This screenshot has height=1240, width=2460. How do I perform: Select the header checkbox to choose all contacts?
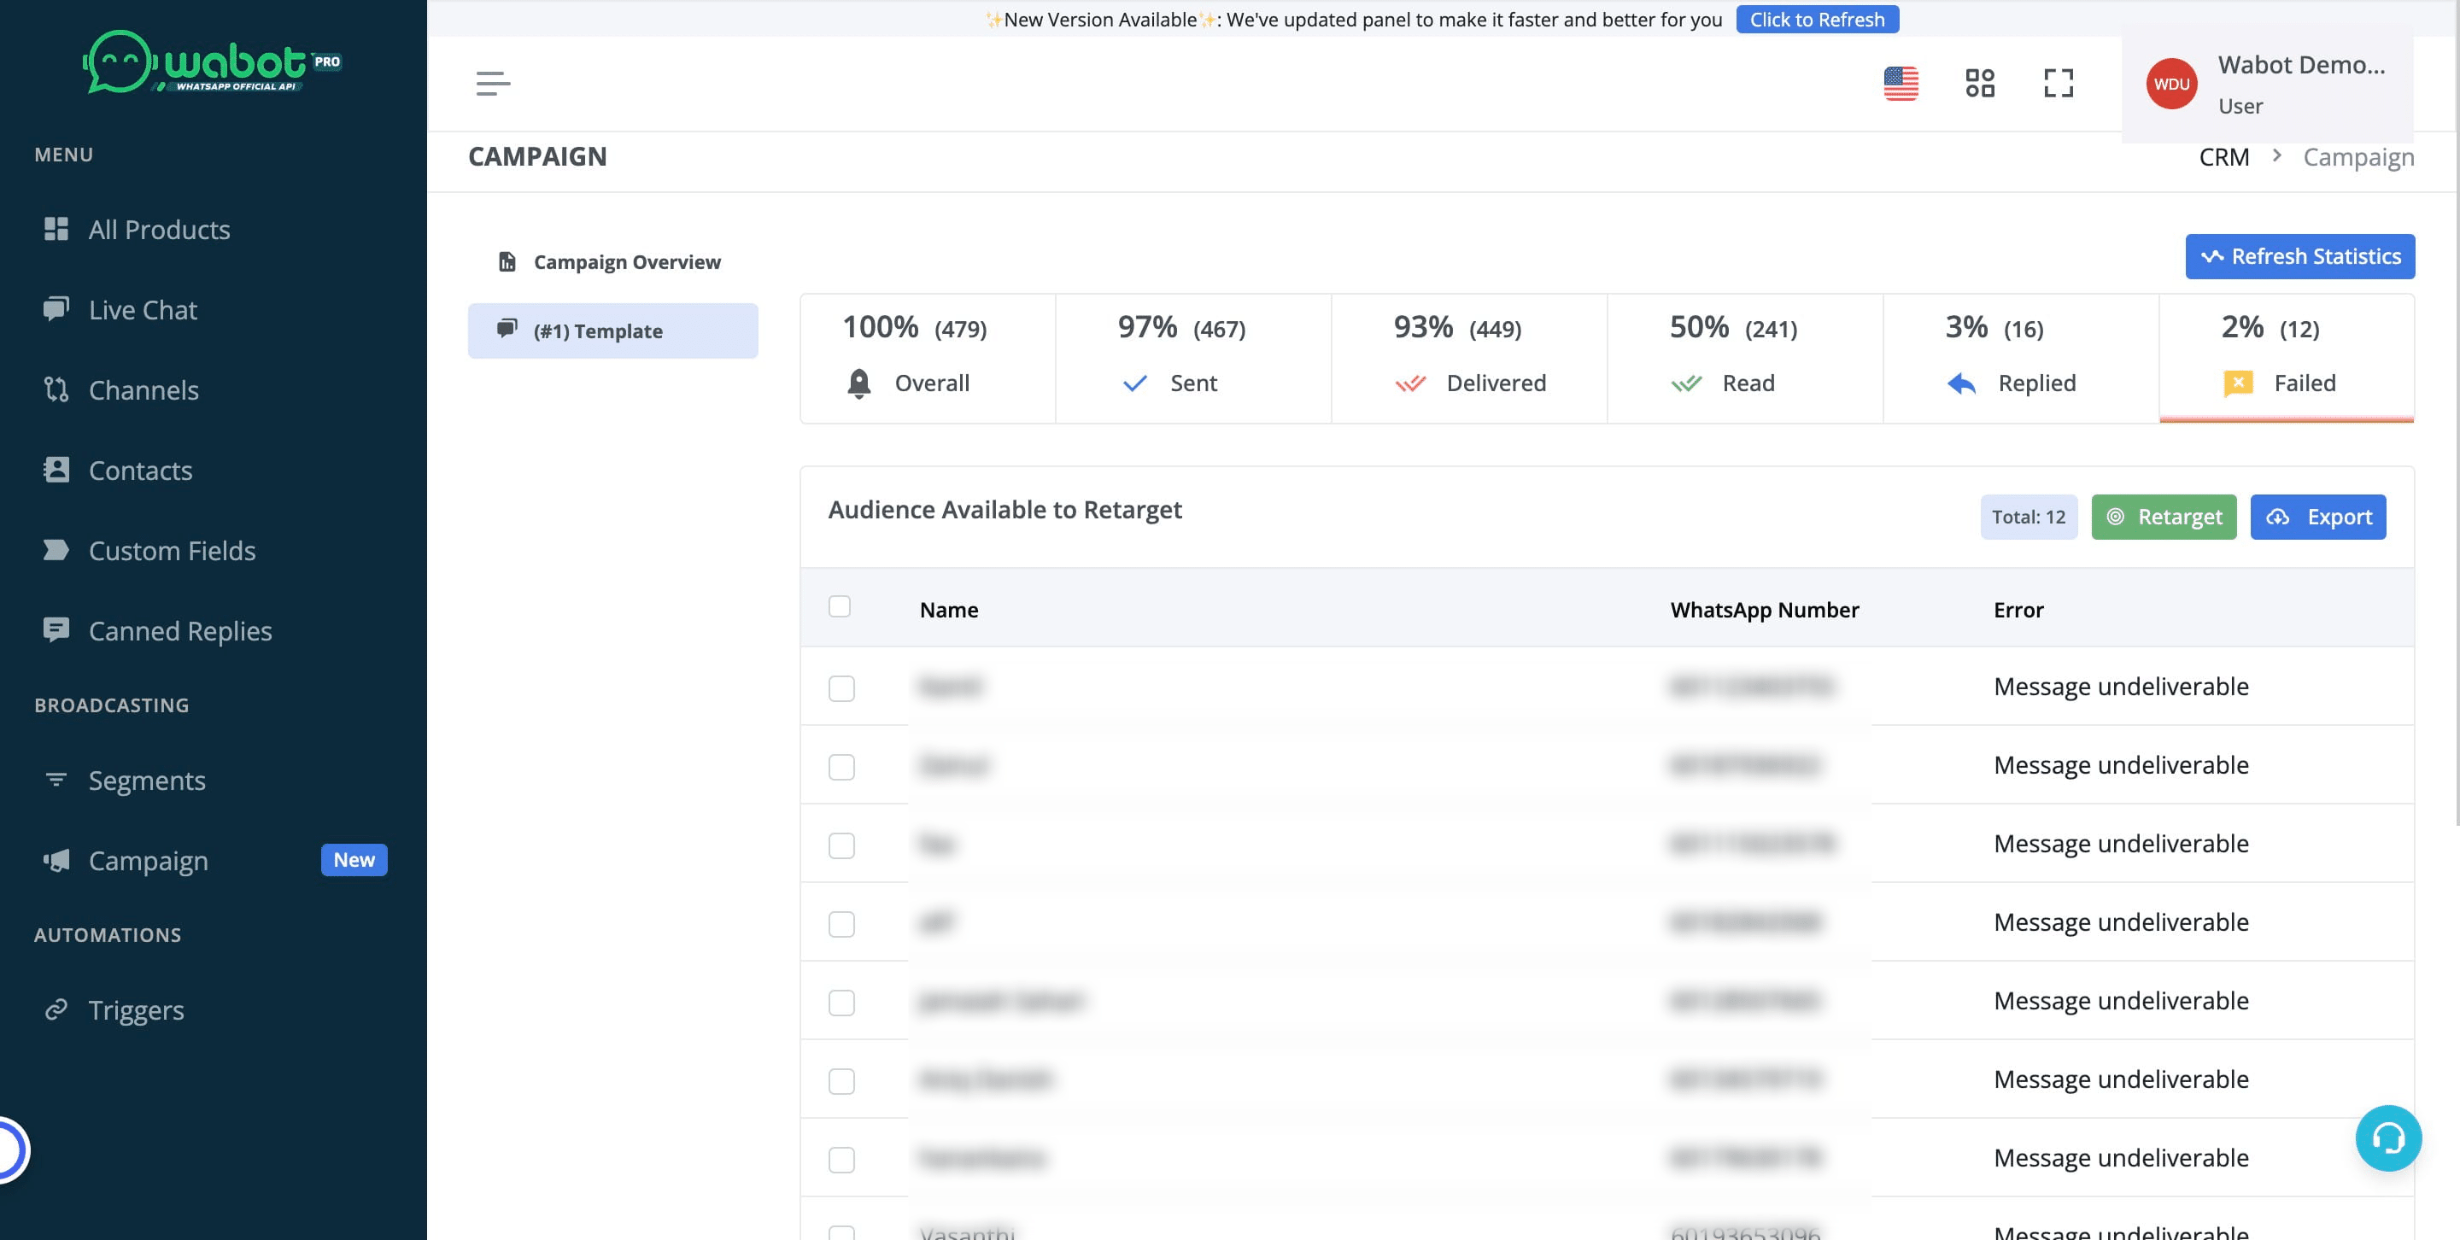coord(840,606)
